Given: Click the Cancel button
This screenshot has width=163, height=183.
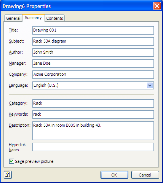Looking at the screenshot, I should 145,175.
